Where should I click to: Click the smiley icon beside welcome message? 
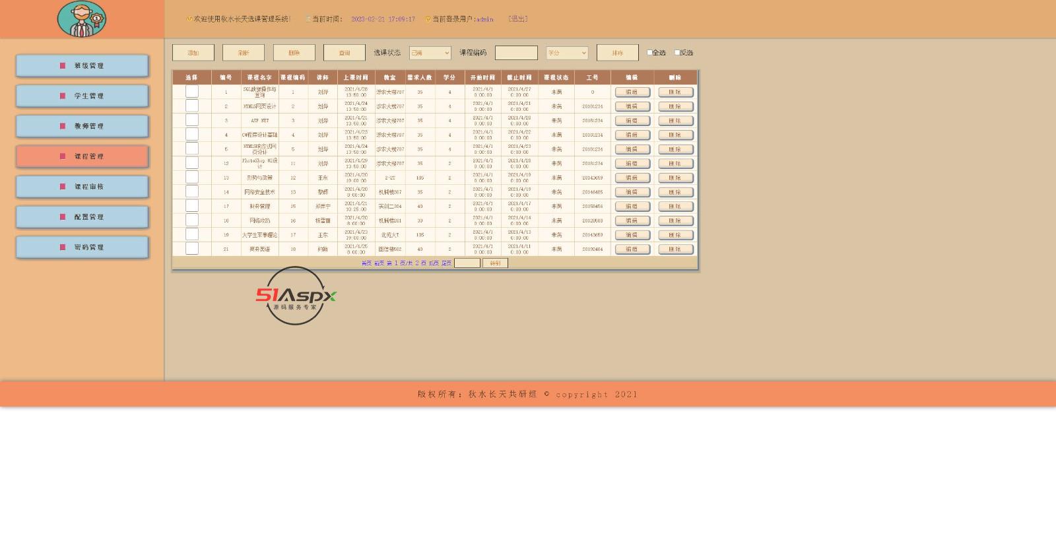(189, 19)
